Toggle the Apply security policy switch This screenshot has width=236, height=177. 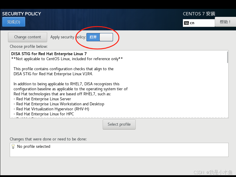(100, 37)
